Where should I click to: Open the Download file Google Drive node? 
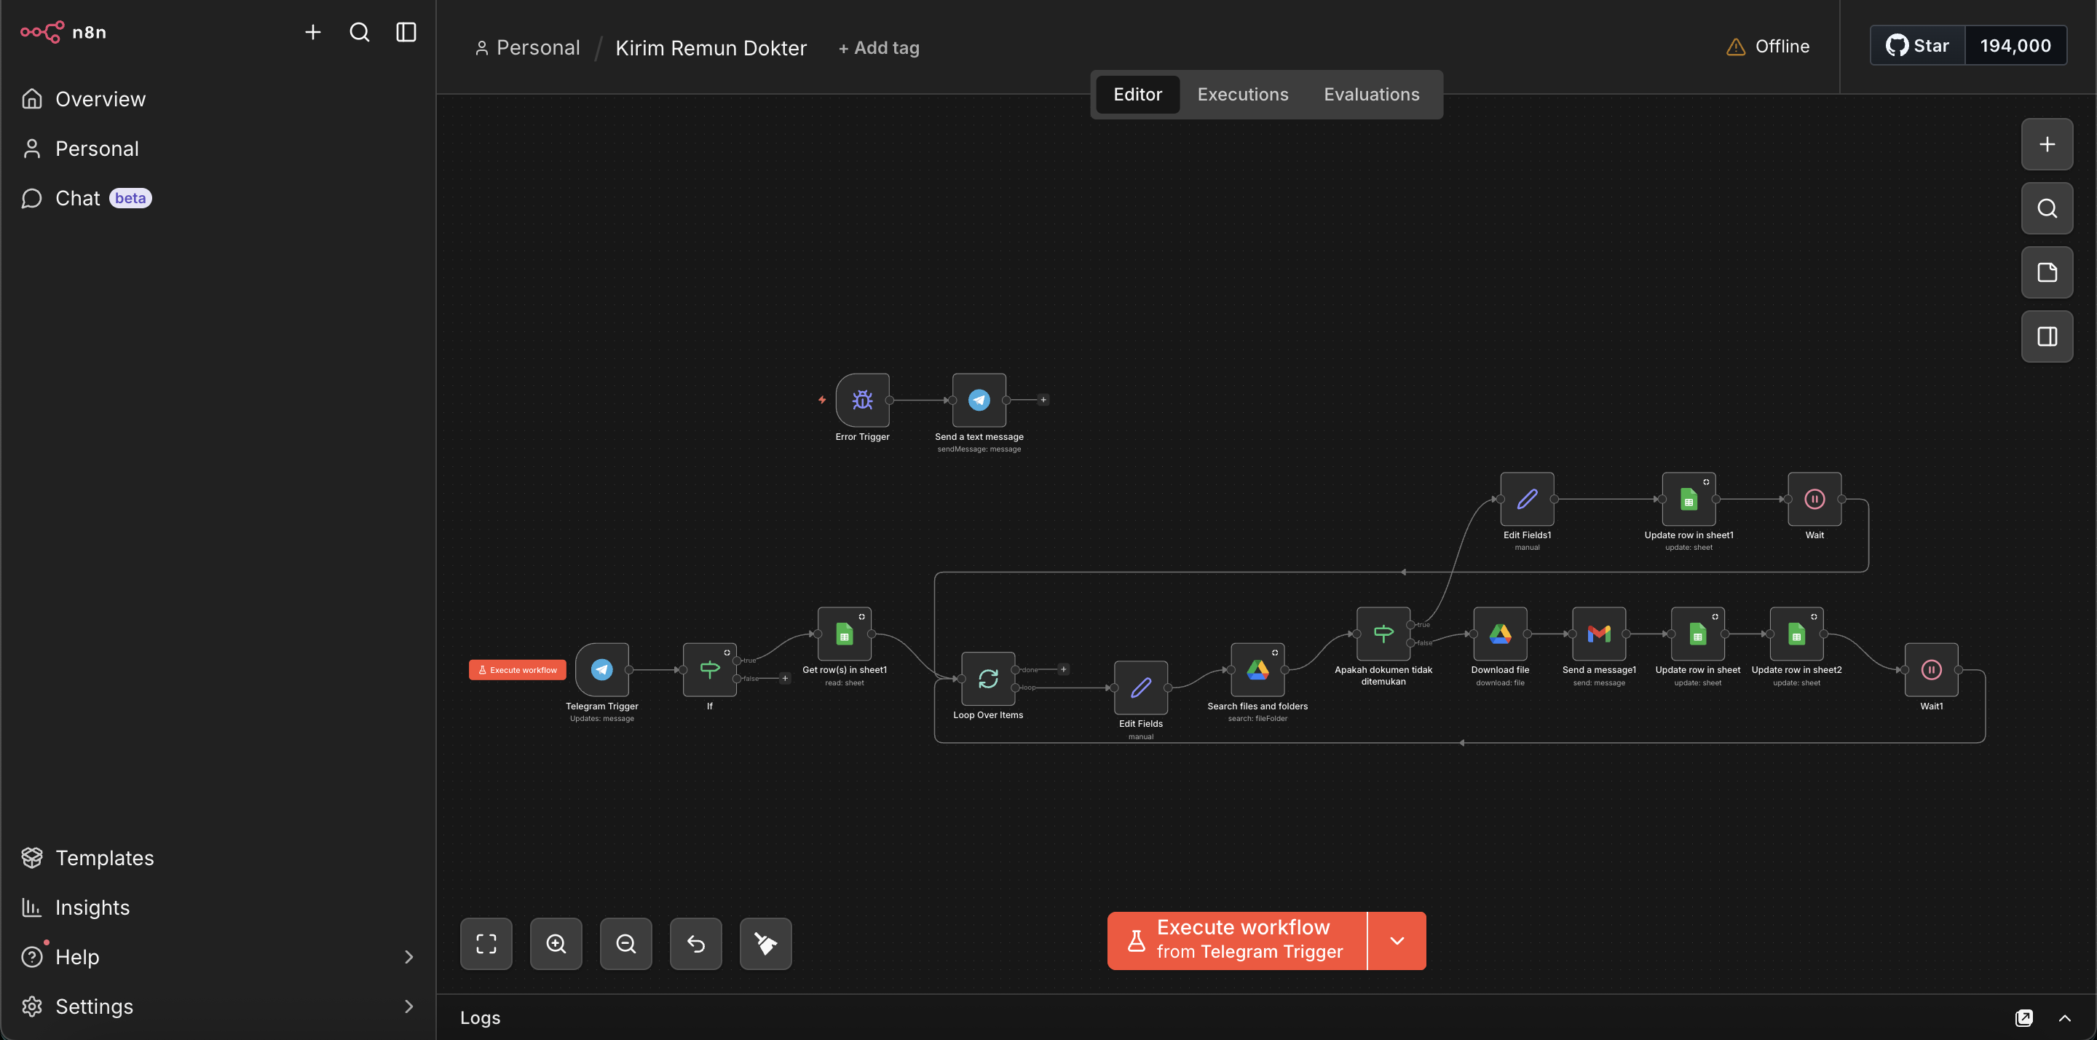coord(1499,634)
